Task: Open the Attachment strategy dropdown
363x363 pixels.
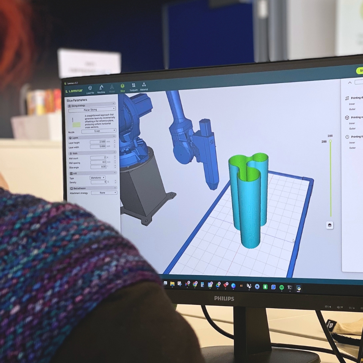Action: tap(104, 193)
